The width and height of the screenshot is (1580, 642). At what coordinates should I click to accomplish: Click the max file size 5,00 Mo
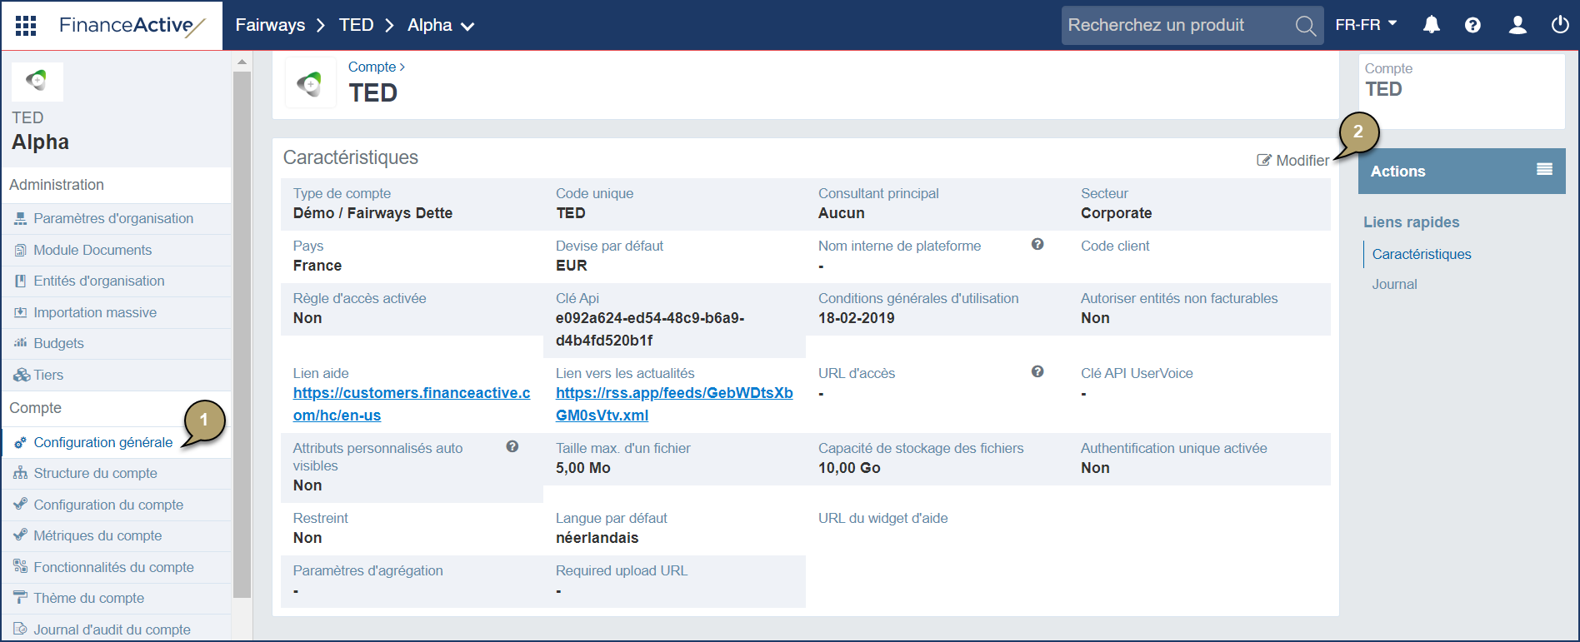pos(582,468)
